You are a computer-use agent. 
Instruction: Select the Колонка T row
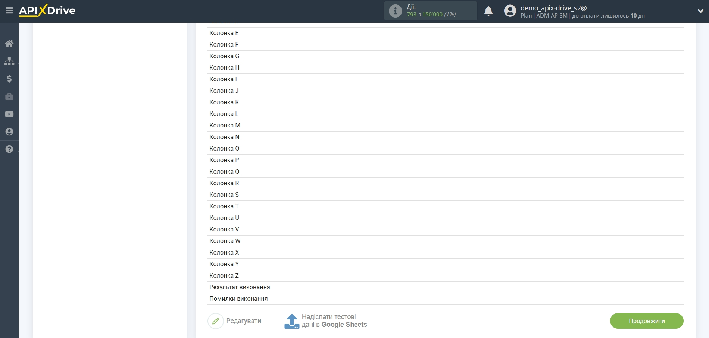tap(446, 206)
